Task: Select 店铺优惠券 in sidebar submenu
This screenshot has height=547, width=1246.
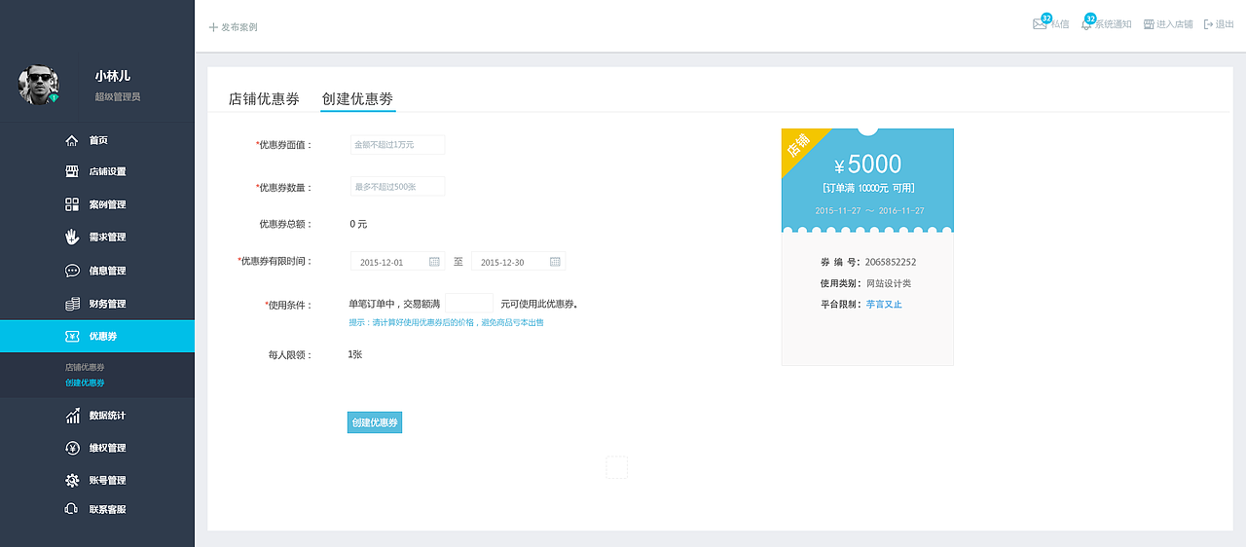Action: 85,367
